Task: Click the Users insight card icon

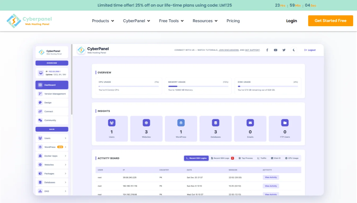Action: click(x=112, y=123)
